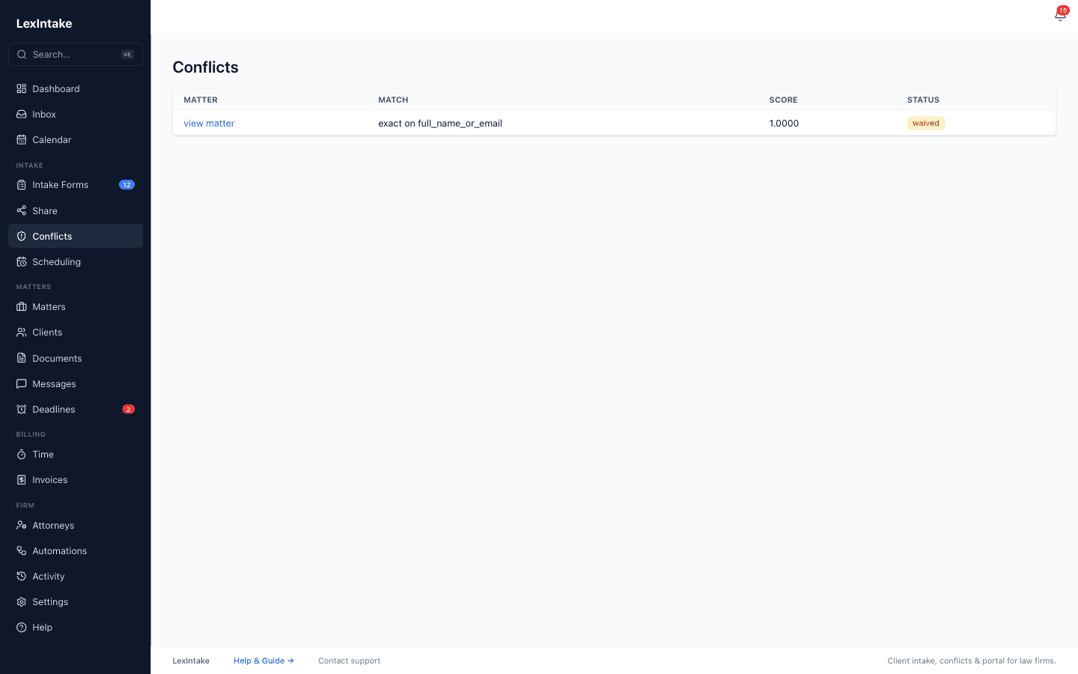This screenshot has width=1078, height=674.
Task: Click the 'waived' status badge
Action: pyautogui.click(x=926, y=123)
